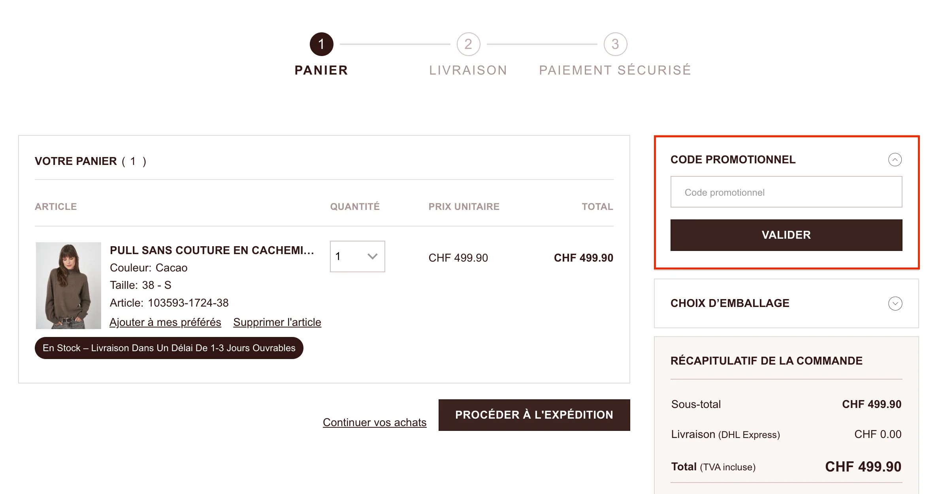The height and width of the screenshot is (494, 942).
Task: Open Continuer vos achats link
Action: (374, 422)
